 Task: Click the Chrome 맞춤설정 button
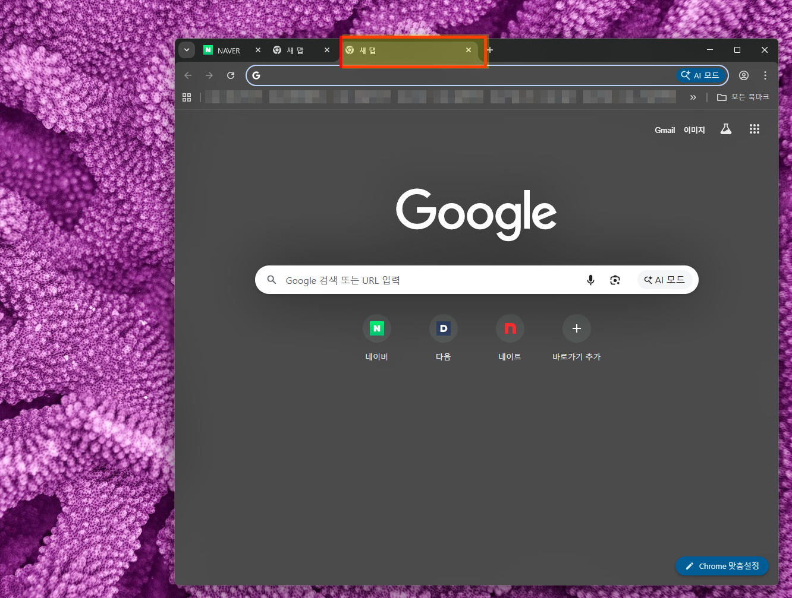point(722,566)
